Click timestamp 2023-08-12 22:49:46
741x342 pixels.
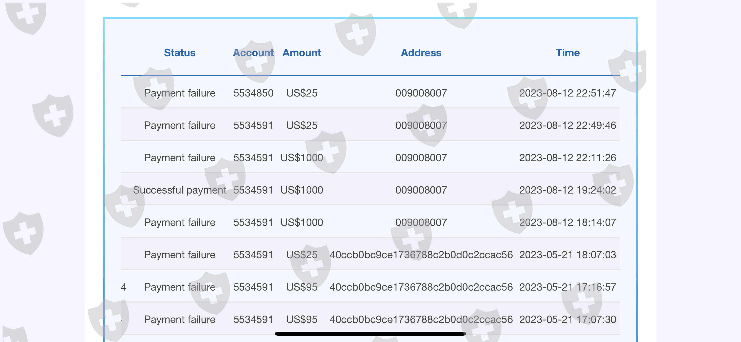(x=567, y=125)
